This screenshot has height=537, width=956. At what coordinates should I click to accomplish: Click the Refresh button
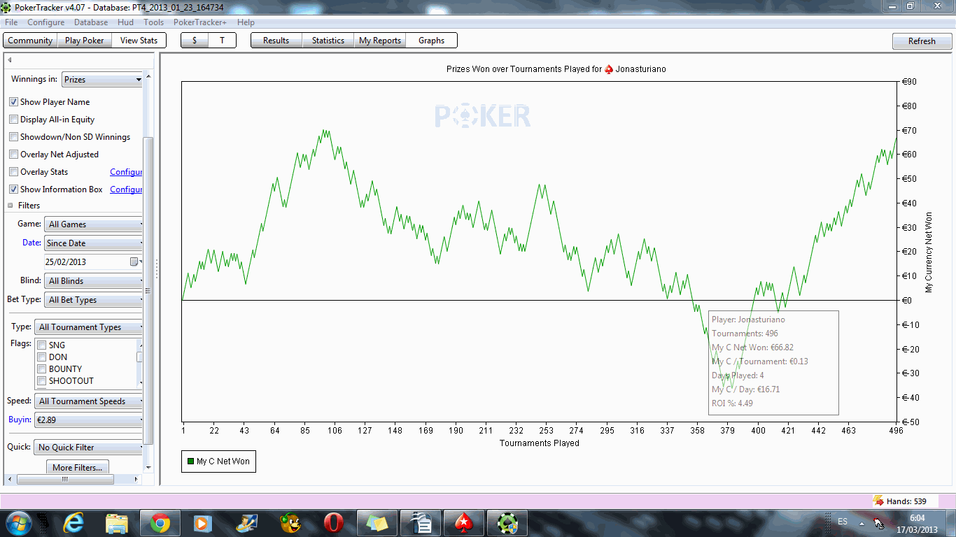pos(922,41)
